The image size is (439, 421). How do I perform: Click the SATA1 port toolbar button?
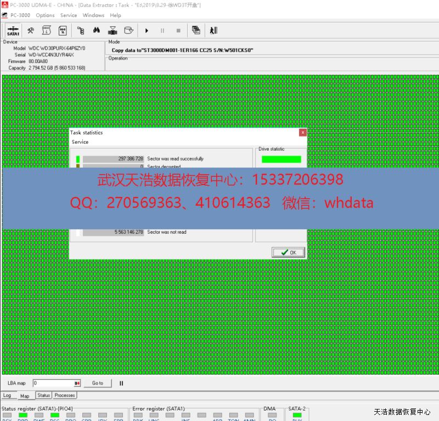(x=13, y=31)
